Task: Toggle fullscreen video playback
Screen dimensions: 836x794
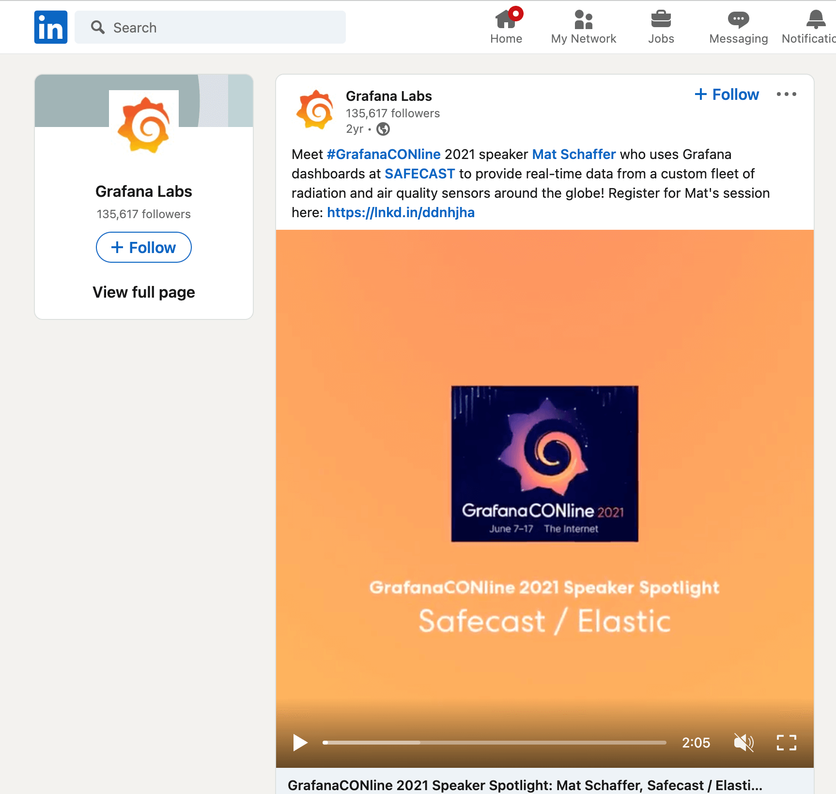Action: [787, 742]
